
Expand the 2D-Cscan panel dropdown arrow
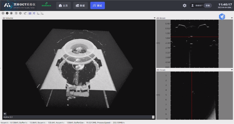coord(232,70)
